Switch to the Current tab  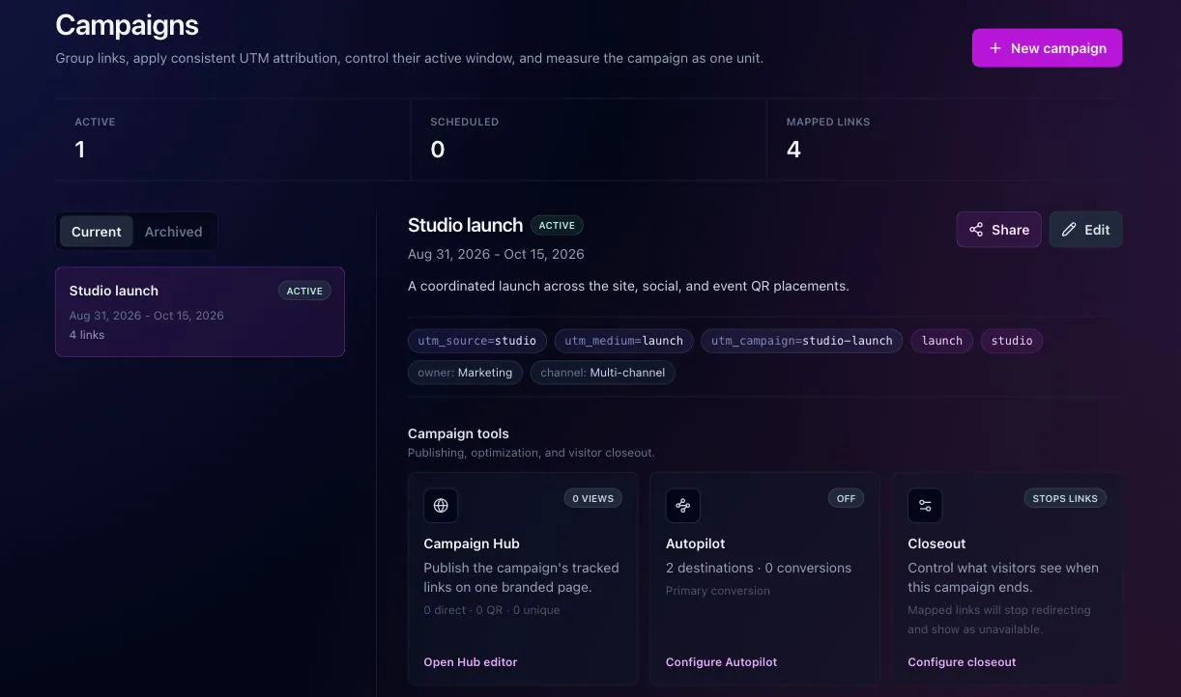coord(96,232)
